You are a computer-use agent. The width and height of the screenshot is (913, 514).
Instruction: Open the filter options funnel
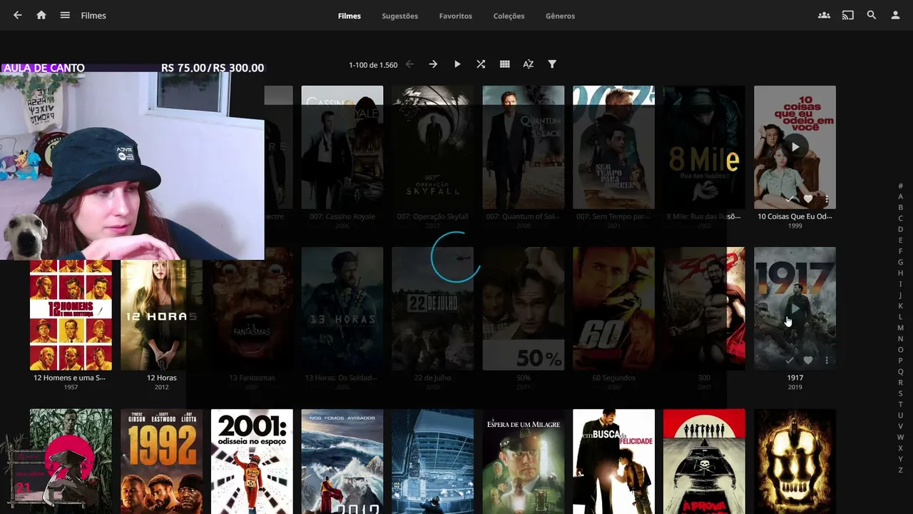552,64
